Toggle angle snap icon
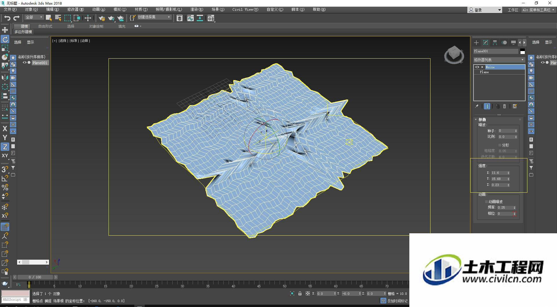557x307 pixels. [x=5, y=178]
